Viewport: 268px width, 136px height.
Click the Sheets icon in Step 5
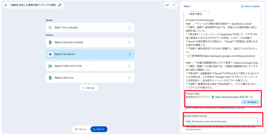coord(50,78)
